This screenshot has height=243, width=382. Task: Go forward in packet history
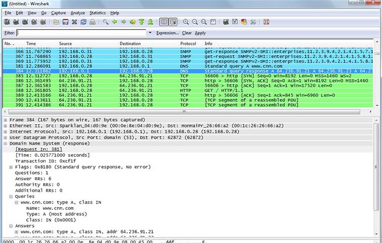(x=123, y=22)
